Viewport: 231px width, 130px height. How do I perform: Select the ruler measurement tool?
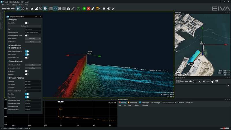click(73, 9)
